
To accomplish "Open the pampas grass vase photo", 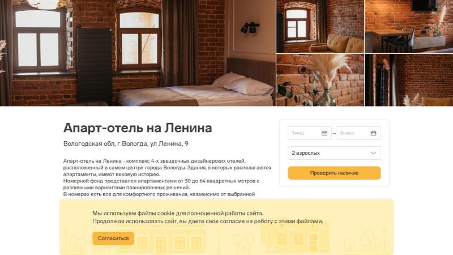I will tap(320, 80).
